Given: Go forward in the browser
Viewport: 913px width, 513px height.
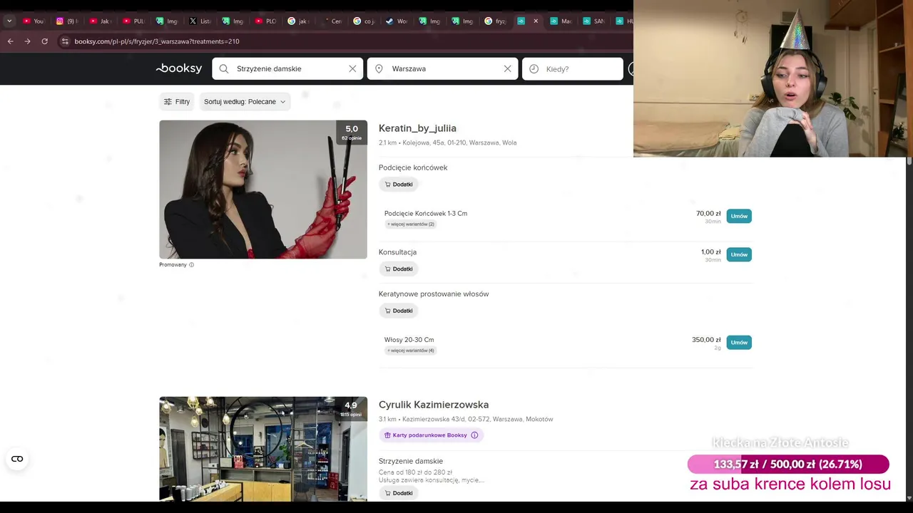Looking at the screenshot, I should (27, 41).
